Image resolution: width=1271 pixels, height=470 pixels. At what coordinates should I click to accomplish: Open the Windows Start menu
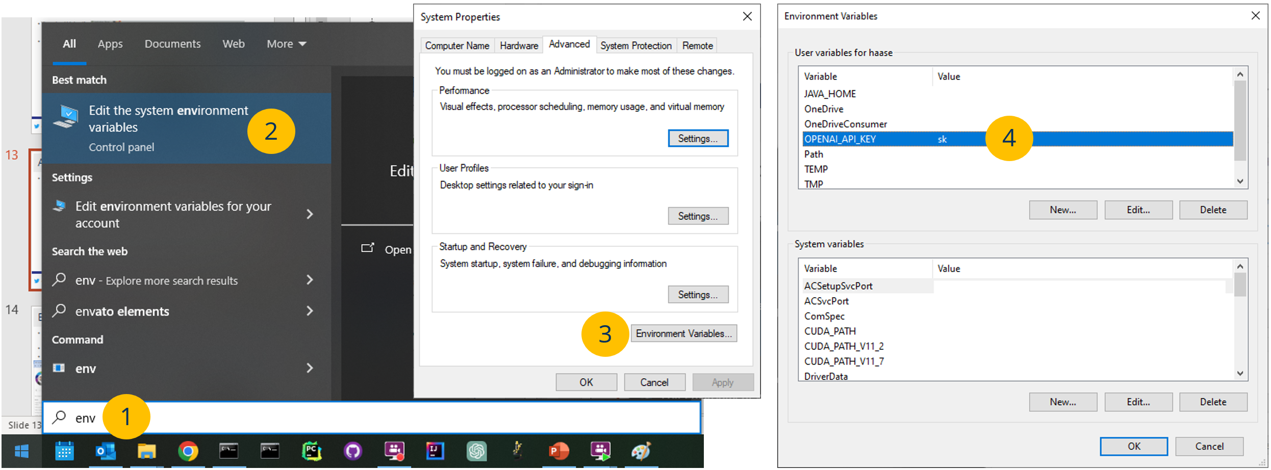[x=21, y=451]
